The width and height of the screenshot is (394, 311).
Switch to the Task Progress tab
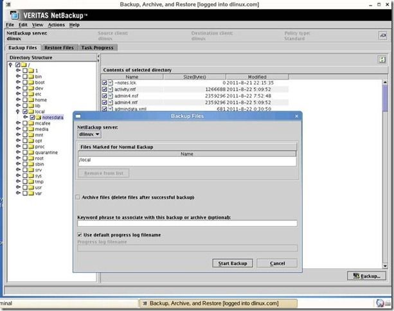click(97, 48)
